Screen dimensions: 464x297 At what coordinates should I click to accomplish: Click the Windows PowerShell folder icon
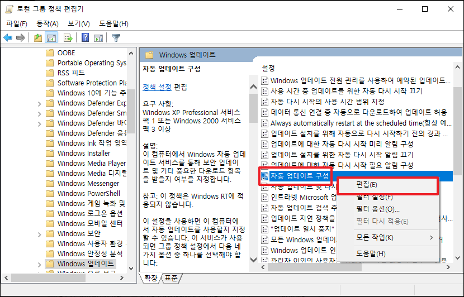pyautogui.click(x=50, y=193)
